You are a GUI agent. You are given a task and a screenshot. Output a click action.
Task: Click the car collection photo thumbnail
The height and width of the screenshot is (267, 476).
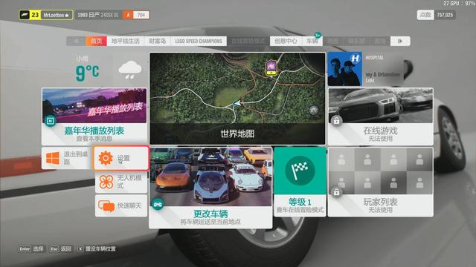click(x=210, y=177)
